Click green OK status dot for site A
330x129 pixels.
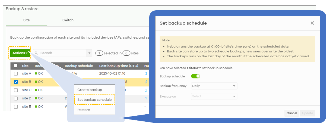(36, 74)
